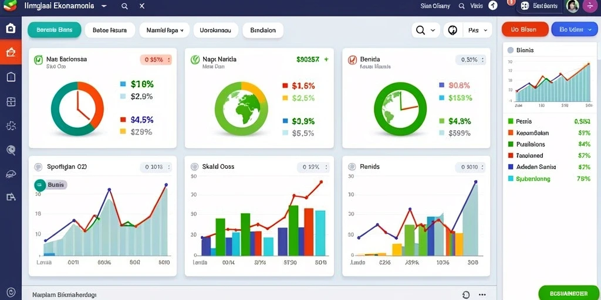Select the orange basket icon in sidebar
Image resolution: width=601 pixels, height=300 pixels.
11,52
